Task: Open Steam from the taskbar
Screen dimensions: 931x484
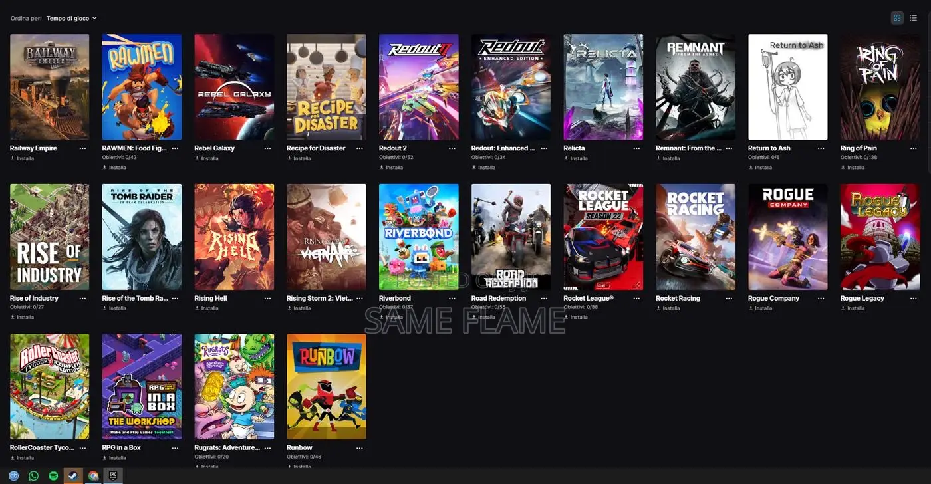Action: point(73,476)
